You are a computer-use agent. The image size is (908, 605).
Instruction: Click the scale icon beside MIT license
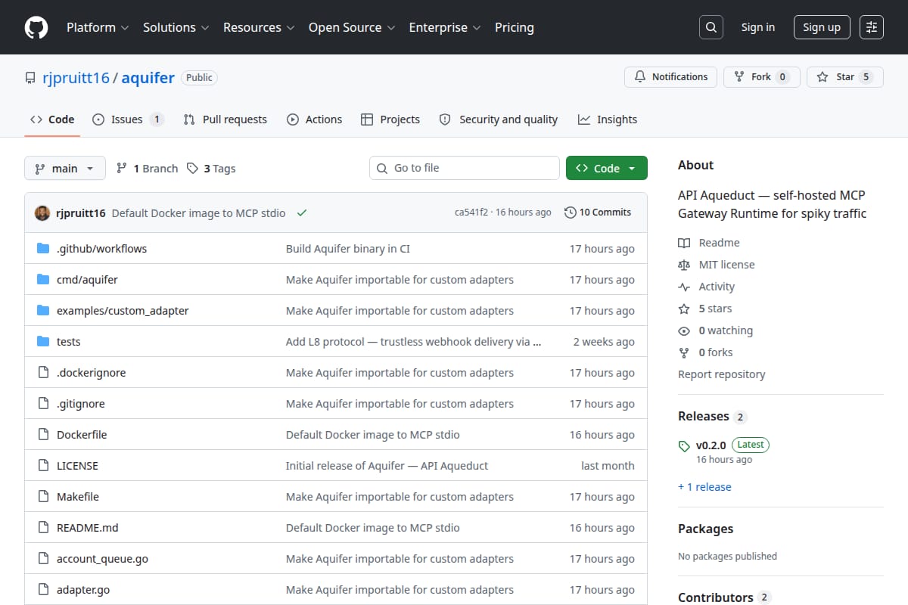[x=684, y=265]
